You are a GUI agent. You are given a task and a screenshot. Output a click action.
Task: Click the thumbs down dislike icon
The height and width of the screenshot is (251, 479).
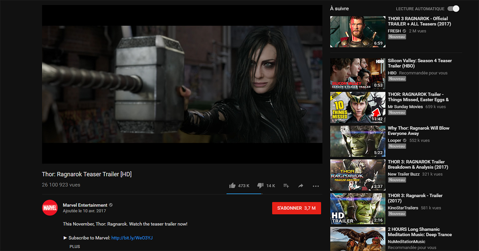point(260,186)
